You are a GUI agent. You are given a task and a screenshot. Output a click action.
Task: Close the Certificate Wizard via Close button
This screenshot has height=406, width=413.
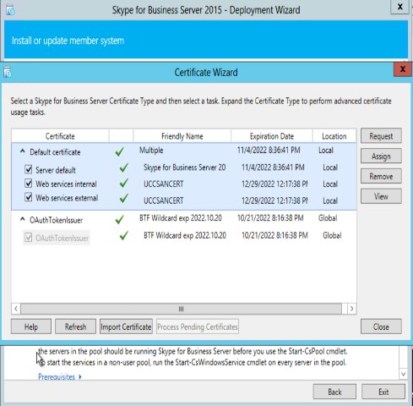381,326
